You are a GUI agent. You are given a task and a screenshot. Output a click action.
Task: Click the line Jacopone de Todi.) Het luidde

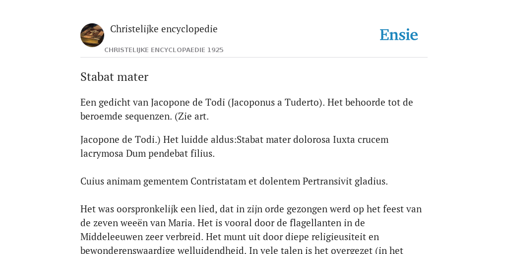tap(234, 139)
